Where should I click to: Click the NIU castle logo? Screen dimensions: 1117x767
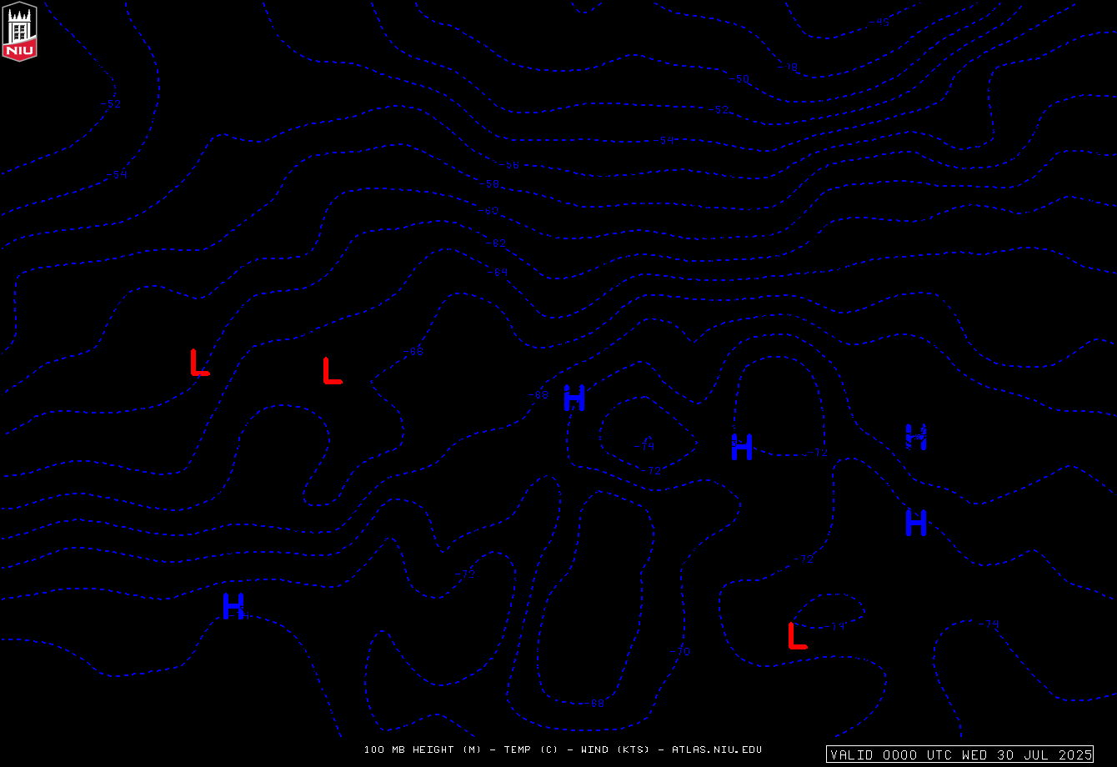point(19,32)
